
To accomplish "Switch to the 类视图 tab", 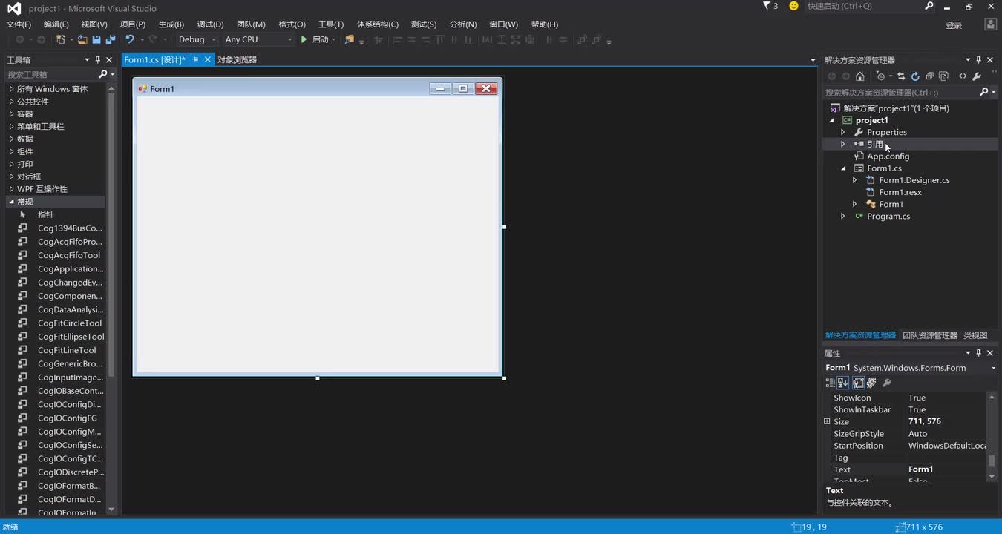I will 975,335.
